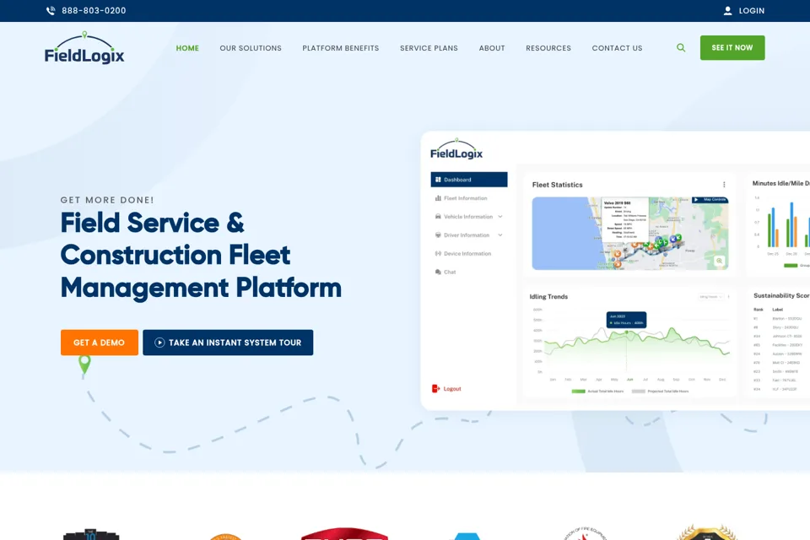Screen dimensions: 810x540
Task: Click the Idling Trends chart tooltip
Action: click(x=626, y=319)
